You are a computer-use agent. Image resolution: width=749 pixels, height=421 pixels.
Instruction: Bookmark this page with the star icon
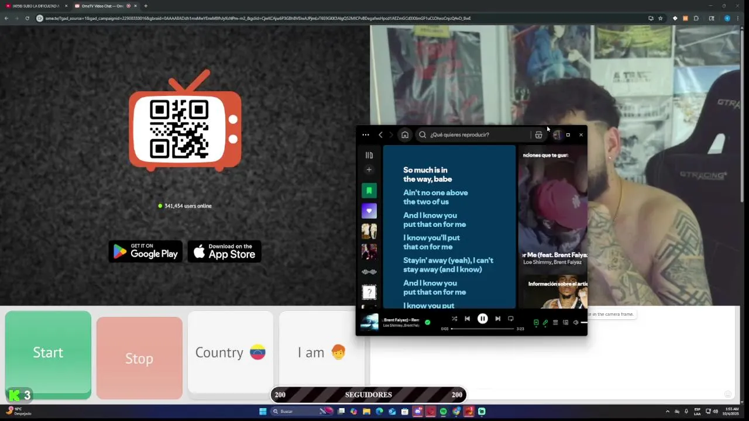tap(661, 18)
